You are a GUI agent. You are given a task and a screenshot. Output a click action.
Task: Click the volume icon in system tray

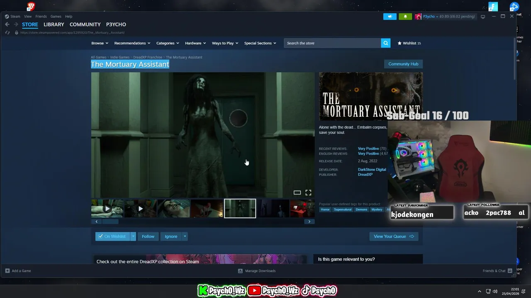[495, 291]
